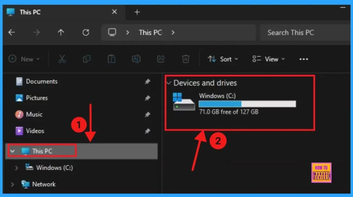Select Network in navigation pane
Viewport: 353px width, 197px height.
(x=44, y=184)
